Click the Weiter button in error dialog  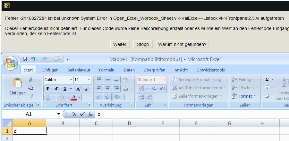pos(120,44)
